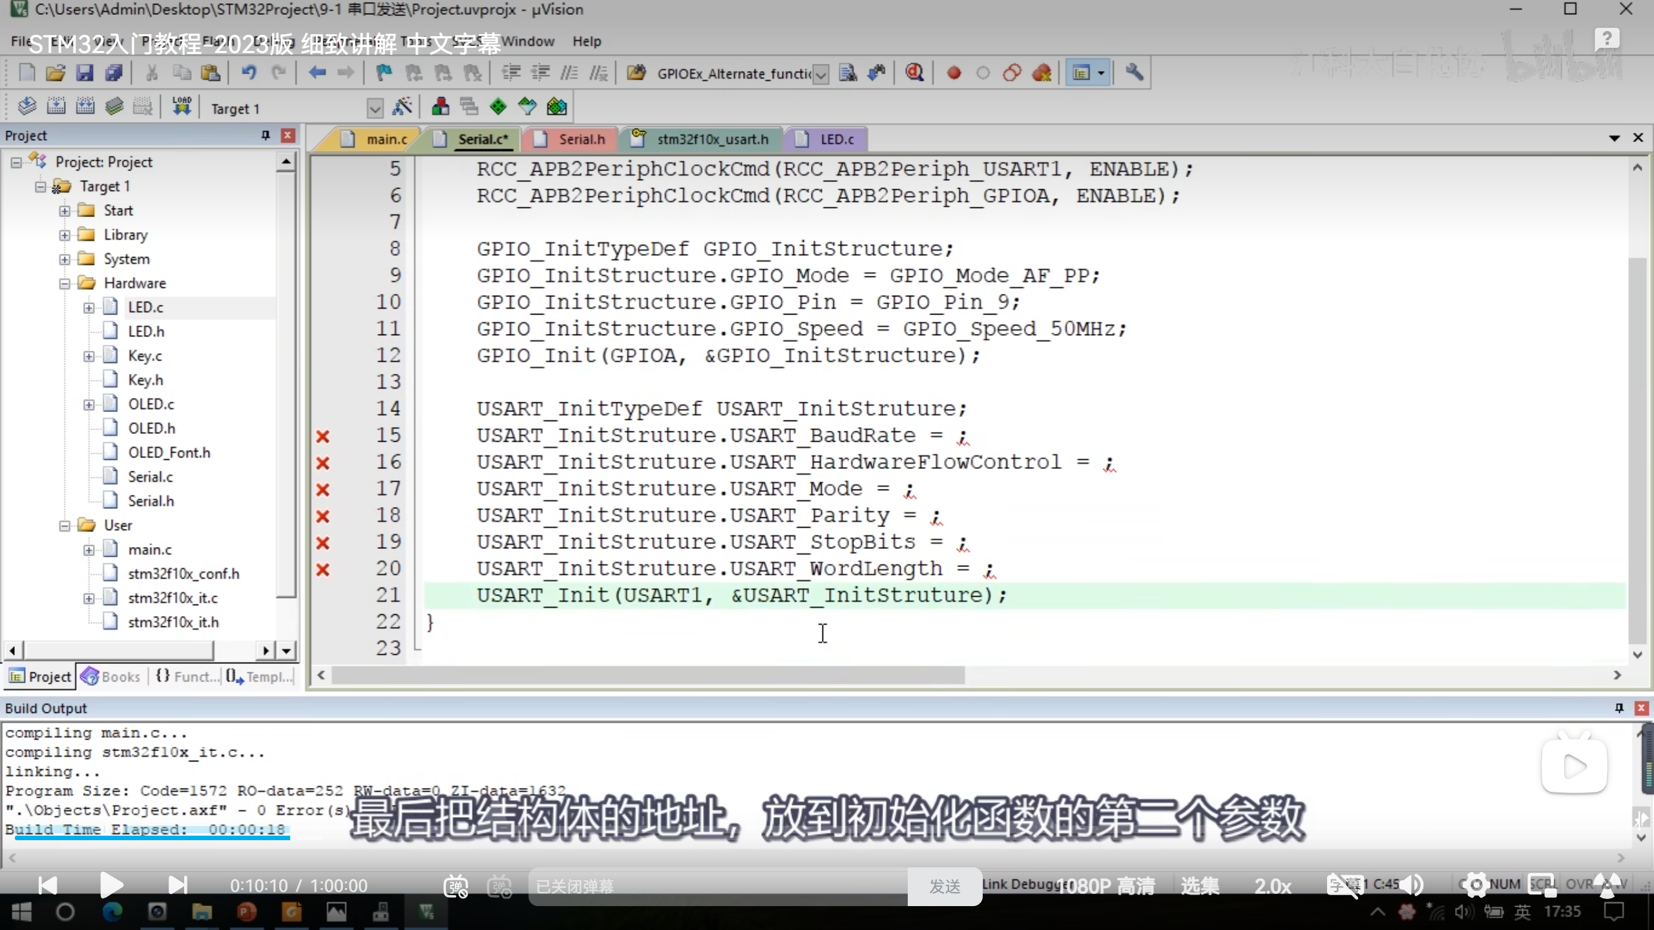
Task: Collapse the Hardware folder node
Action: pyautogui.click(x=65, y=284)
